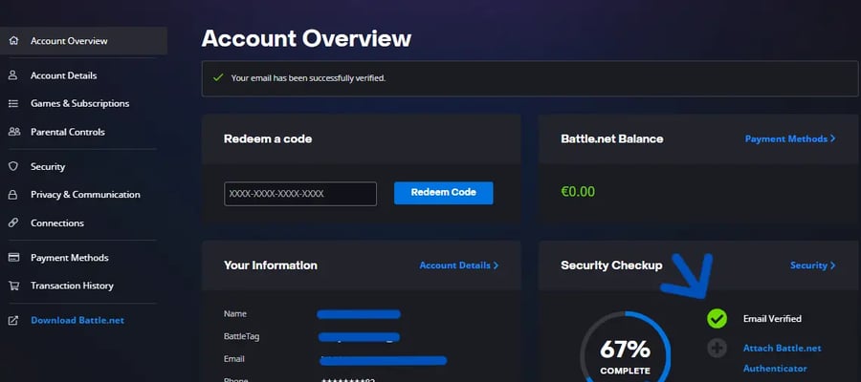Click the Security Checkup heading

click(611, 265)
